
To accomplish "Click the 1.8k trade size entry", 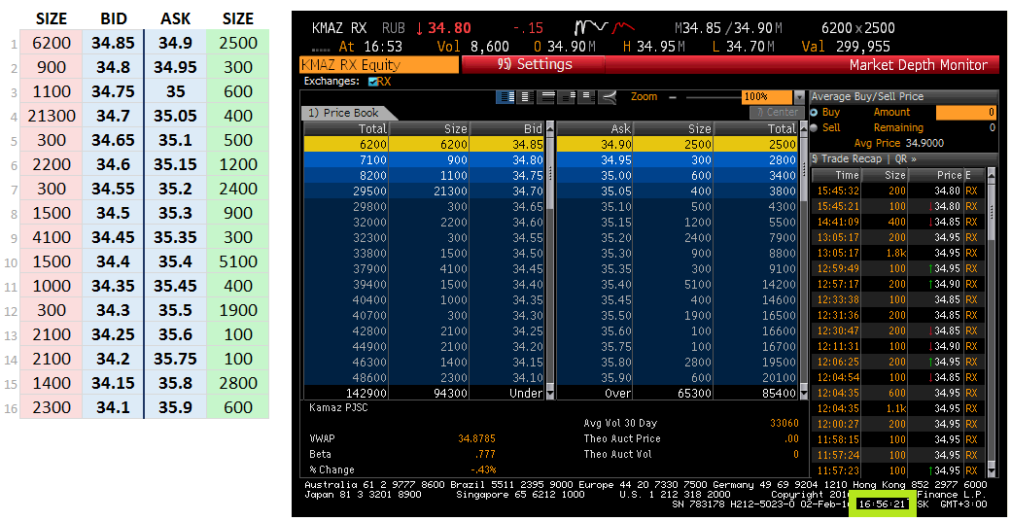I will tap(896, 253).
